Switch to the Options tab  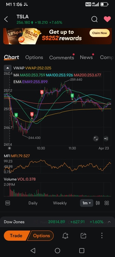34,57
